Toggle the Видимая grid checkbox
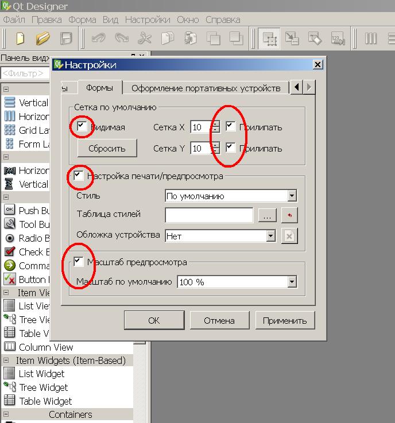395x423 pixels. pyautogui.click(x=81, y=126)
